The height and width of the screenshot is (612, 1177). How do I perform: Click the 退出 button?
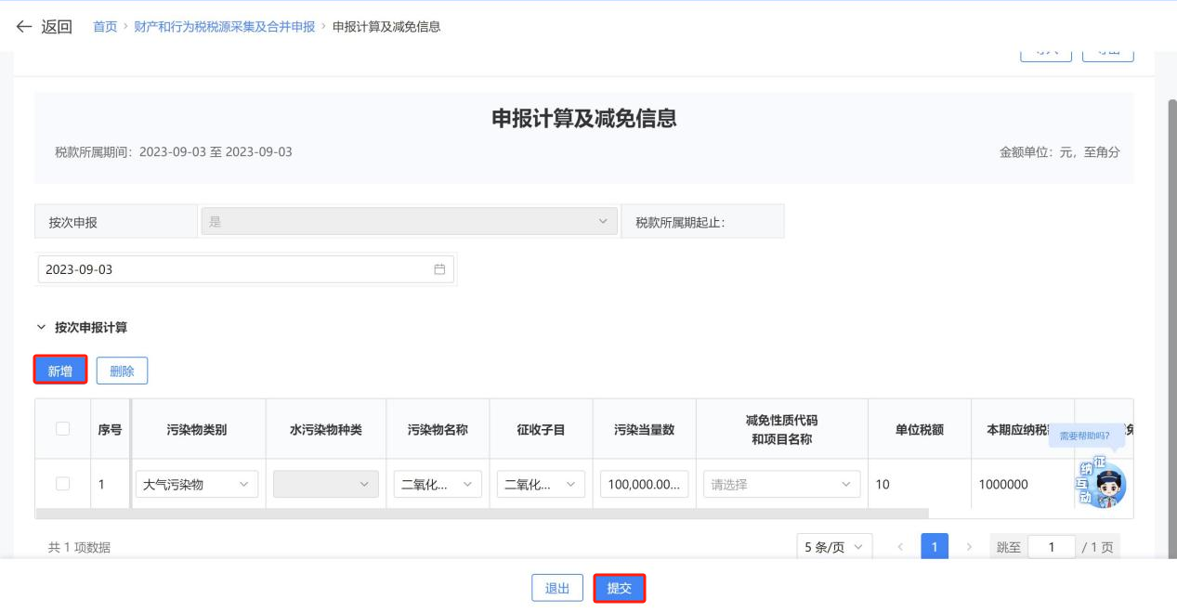pos(557,588)
